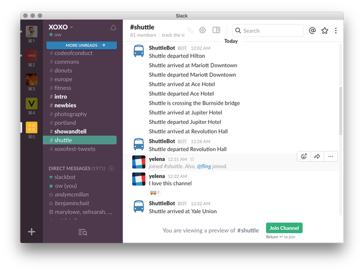Open marylowe, sehsarah group message
364x272 pixels.
[x=80, y=212]
